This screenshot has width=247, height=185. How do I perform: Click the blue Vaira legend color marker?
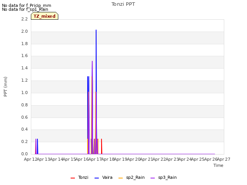pyautogui.click(x=97, y=178)
